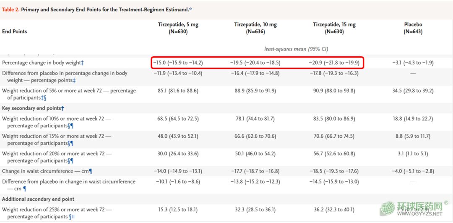
Task: Click double-dagger footnote after Percentage change in body weight
Action: coord(82,63)
